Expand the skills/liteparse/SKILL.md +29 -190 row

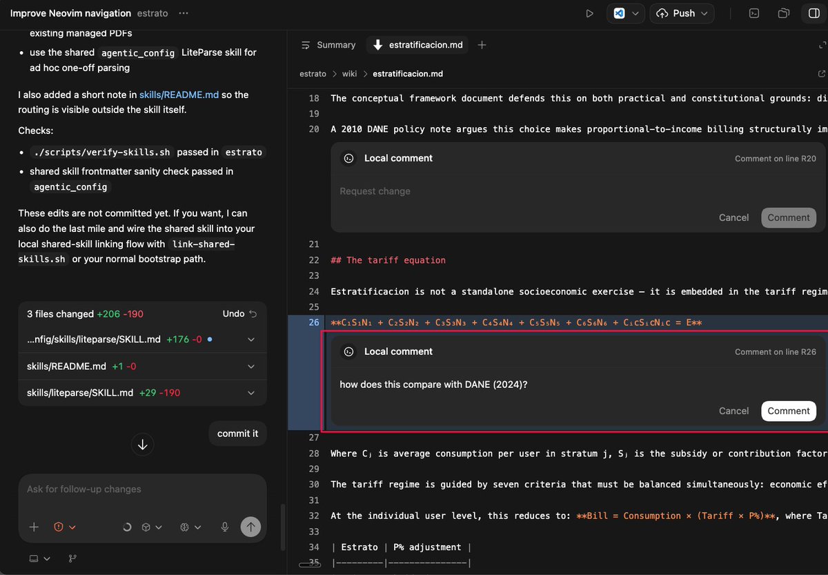click(251, 392)
